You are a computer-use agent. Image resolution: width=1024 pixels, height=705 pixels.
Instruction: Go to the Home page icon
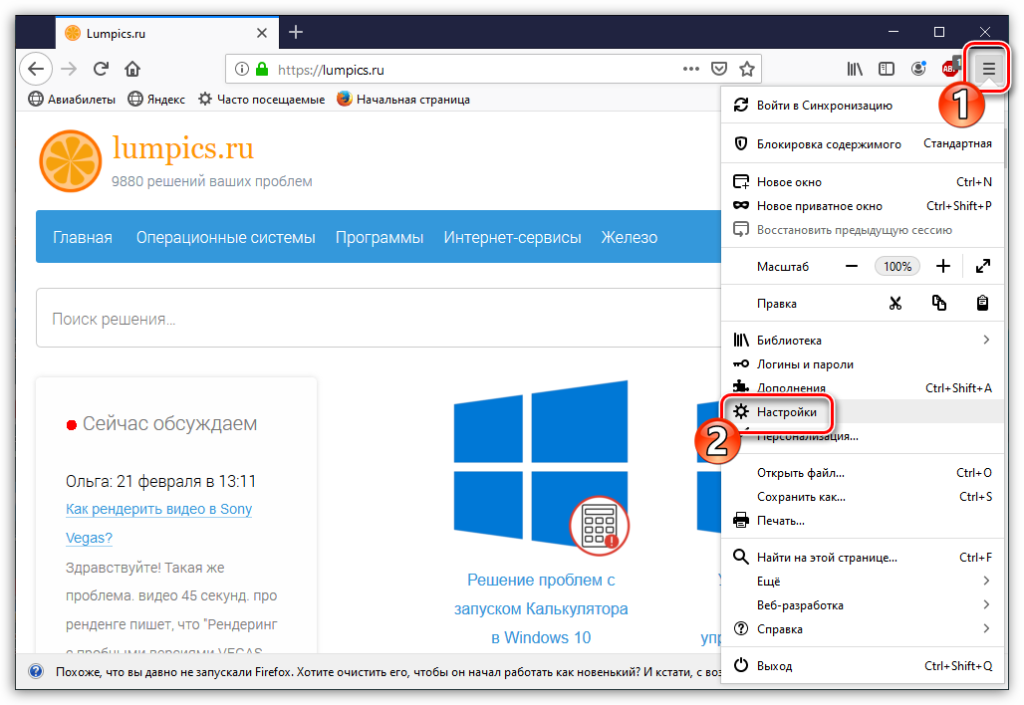tap(132, 69)
